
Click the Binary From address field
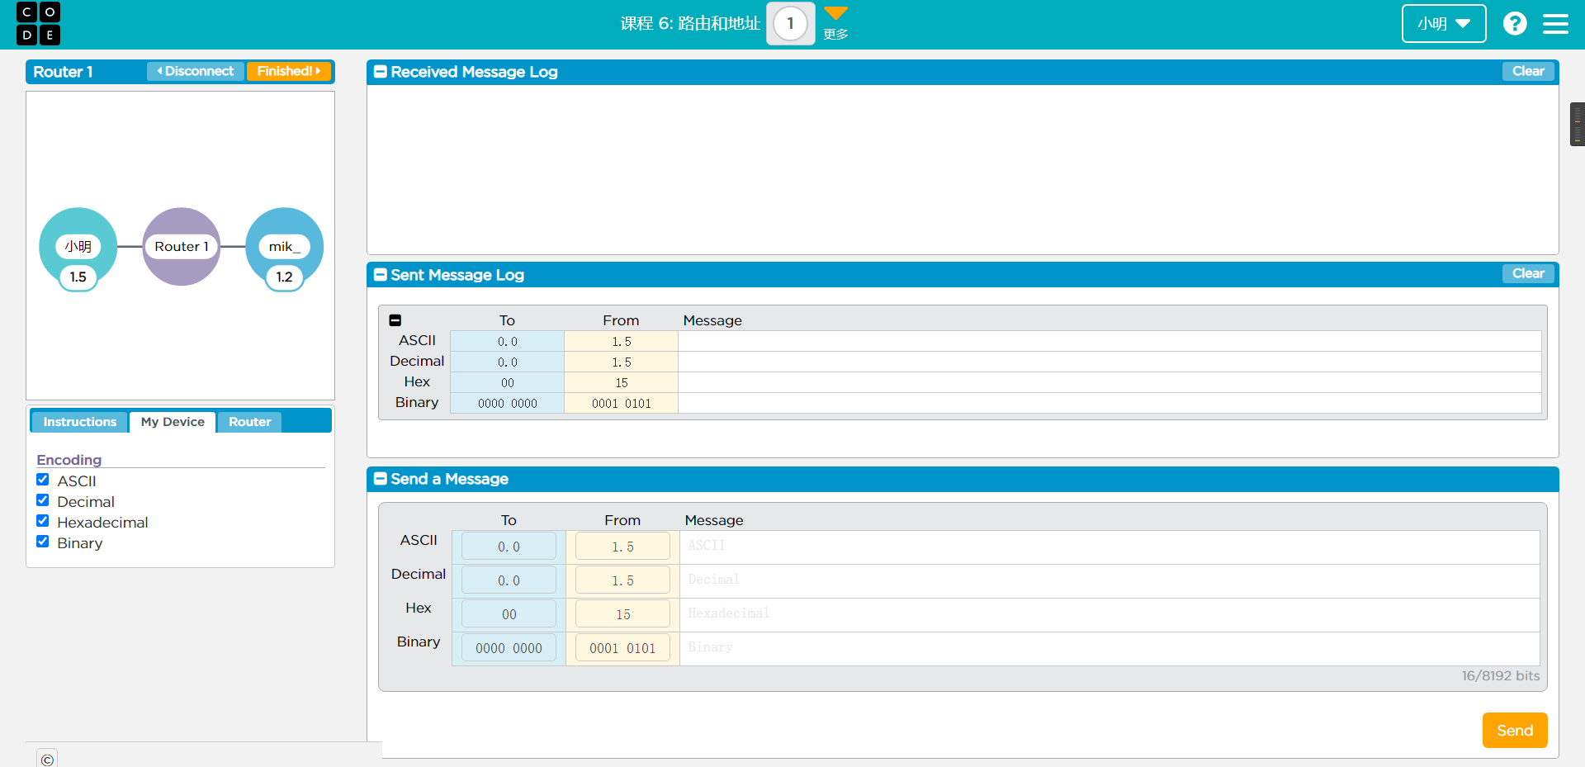tap(622, 648)
